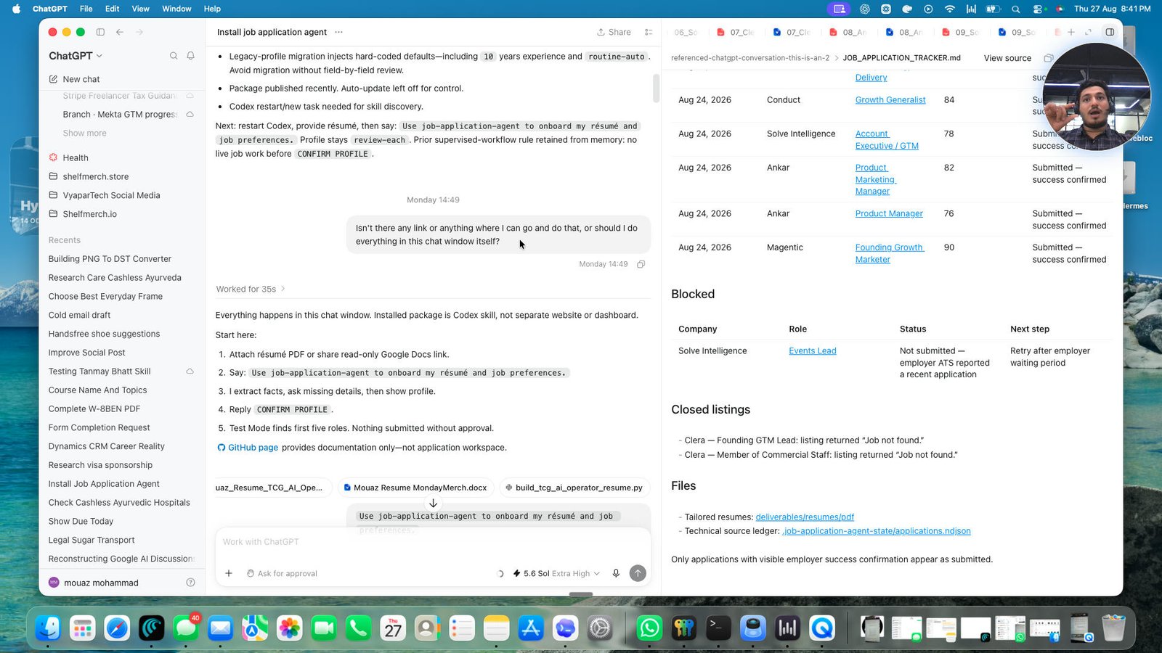
Task: Open the conversation options ellipsis
Action: [x=338, y=32]
